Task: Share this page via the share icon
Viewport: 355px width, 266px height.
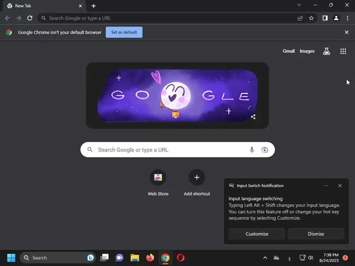Action: click(300, 18)
